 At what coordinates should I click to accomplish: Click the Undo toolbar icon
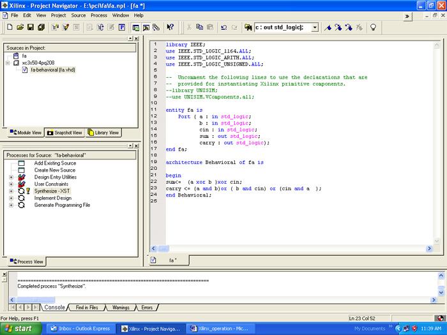coord(223,27)
